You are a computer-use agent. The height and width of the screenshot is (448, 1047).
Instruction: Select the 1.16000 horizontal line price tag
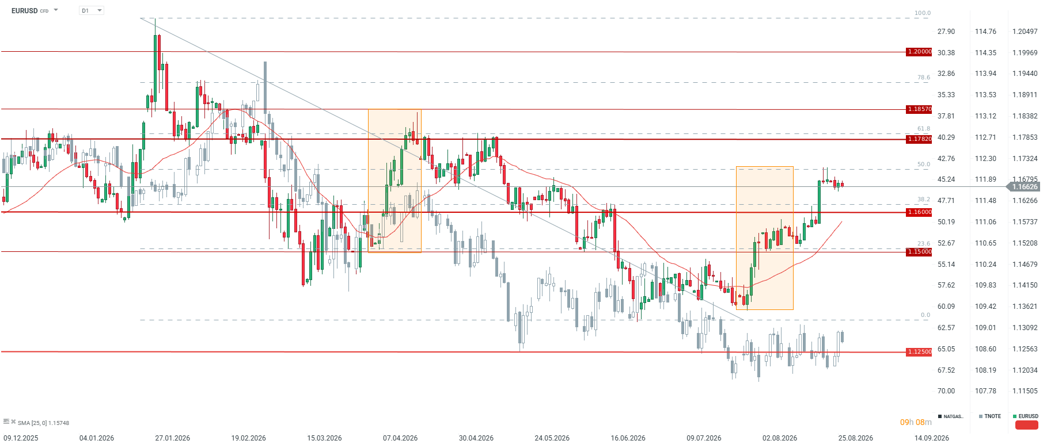[x=919, y=212]
